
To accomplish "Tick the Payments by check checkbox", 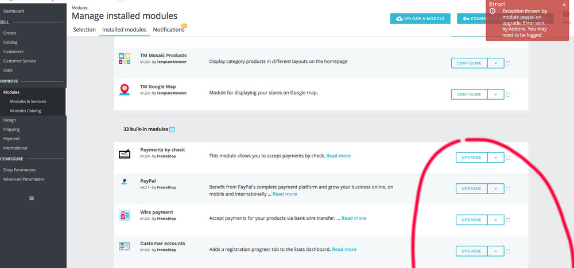I will (x=508, y=157).
